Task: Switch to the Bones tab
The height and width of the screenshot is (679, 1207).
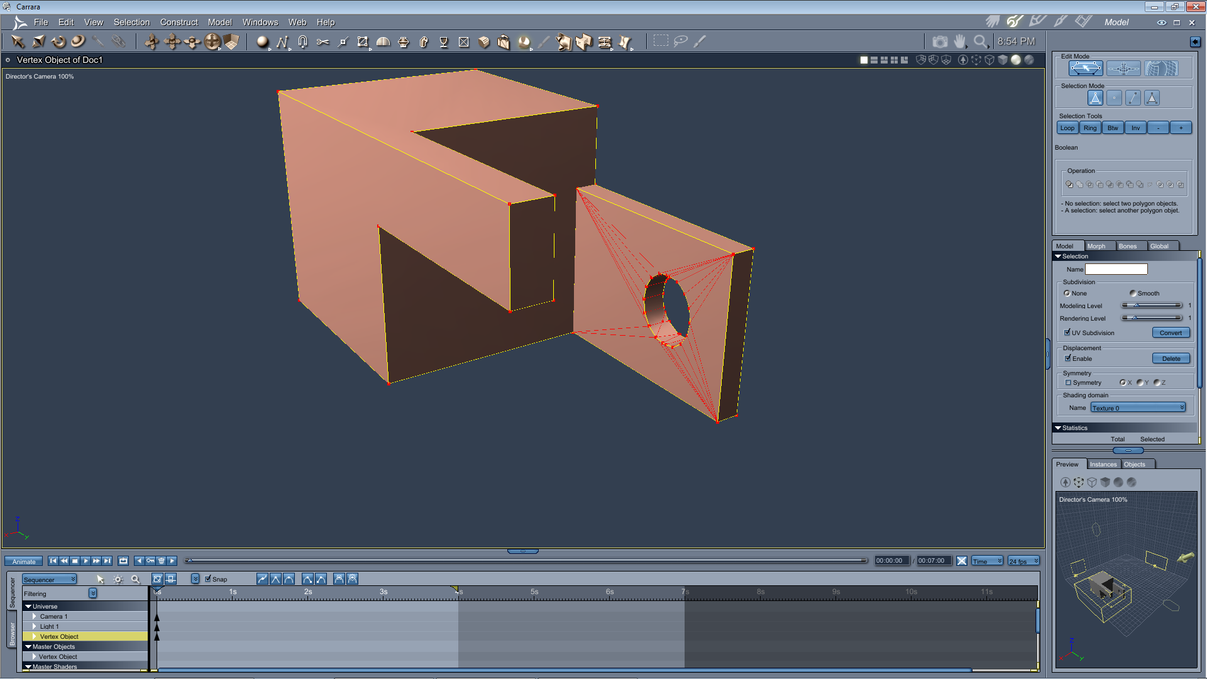Action: point(1128,246)
